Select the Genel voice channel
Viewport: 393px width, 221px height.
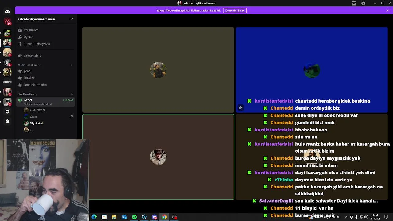coord(45,102)
